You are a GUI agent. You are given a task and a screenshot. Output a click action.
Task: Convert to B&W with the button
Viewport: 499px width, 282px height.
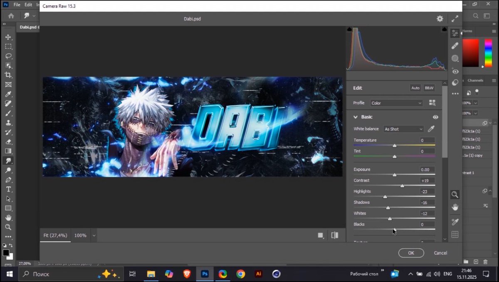(x=429, y=88)
